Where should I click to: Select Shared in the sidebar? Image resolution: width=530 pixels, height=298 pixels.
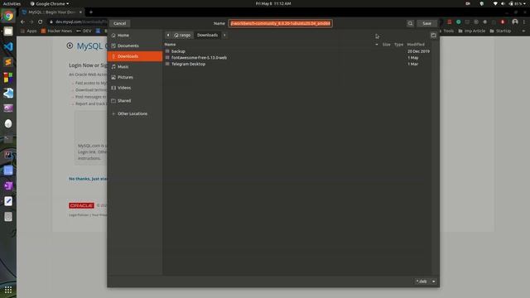click(x=135, y=101)
